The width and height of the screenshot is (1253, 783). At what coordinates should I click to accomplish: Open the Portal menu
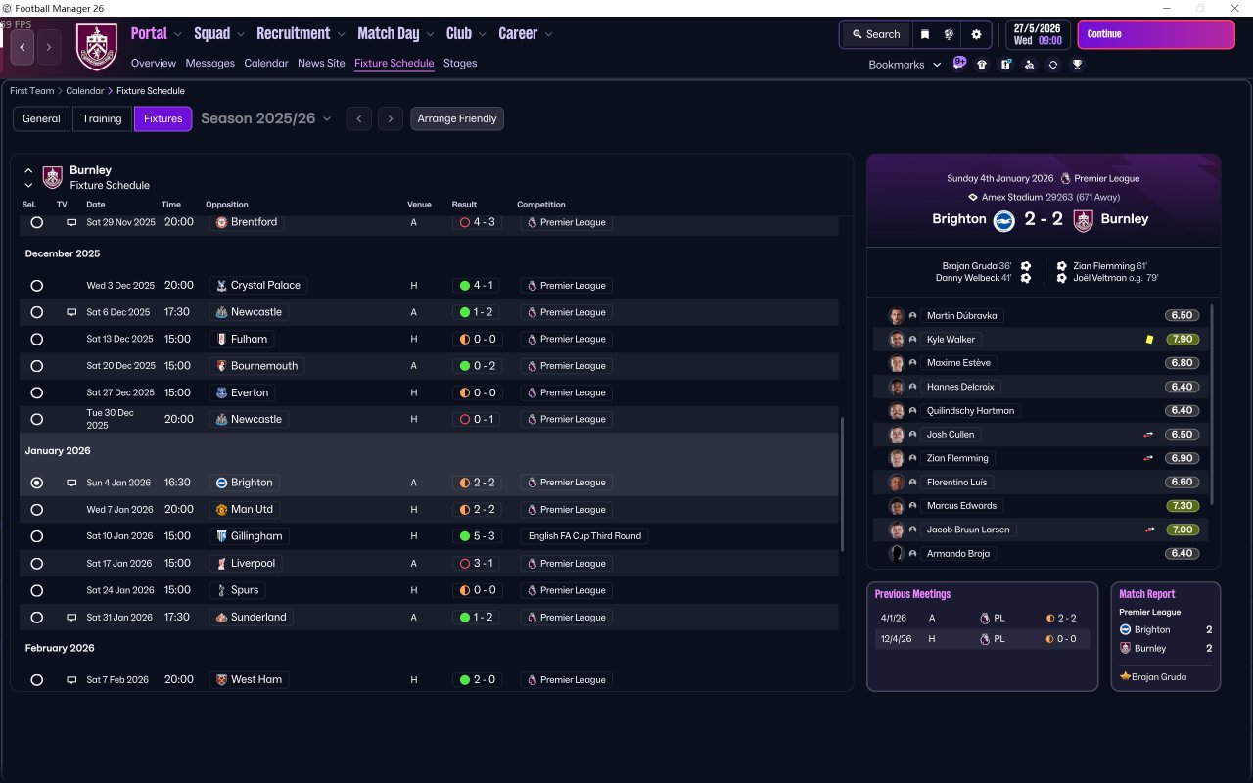(149, 33)
